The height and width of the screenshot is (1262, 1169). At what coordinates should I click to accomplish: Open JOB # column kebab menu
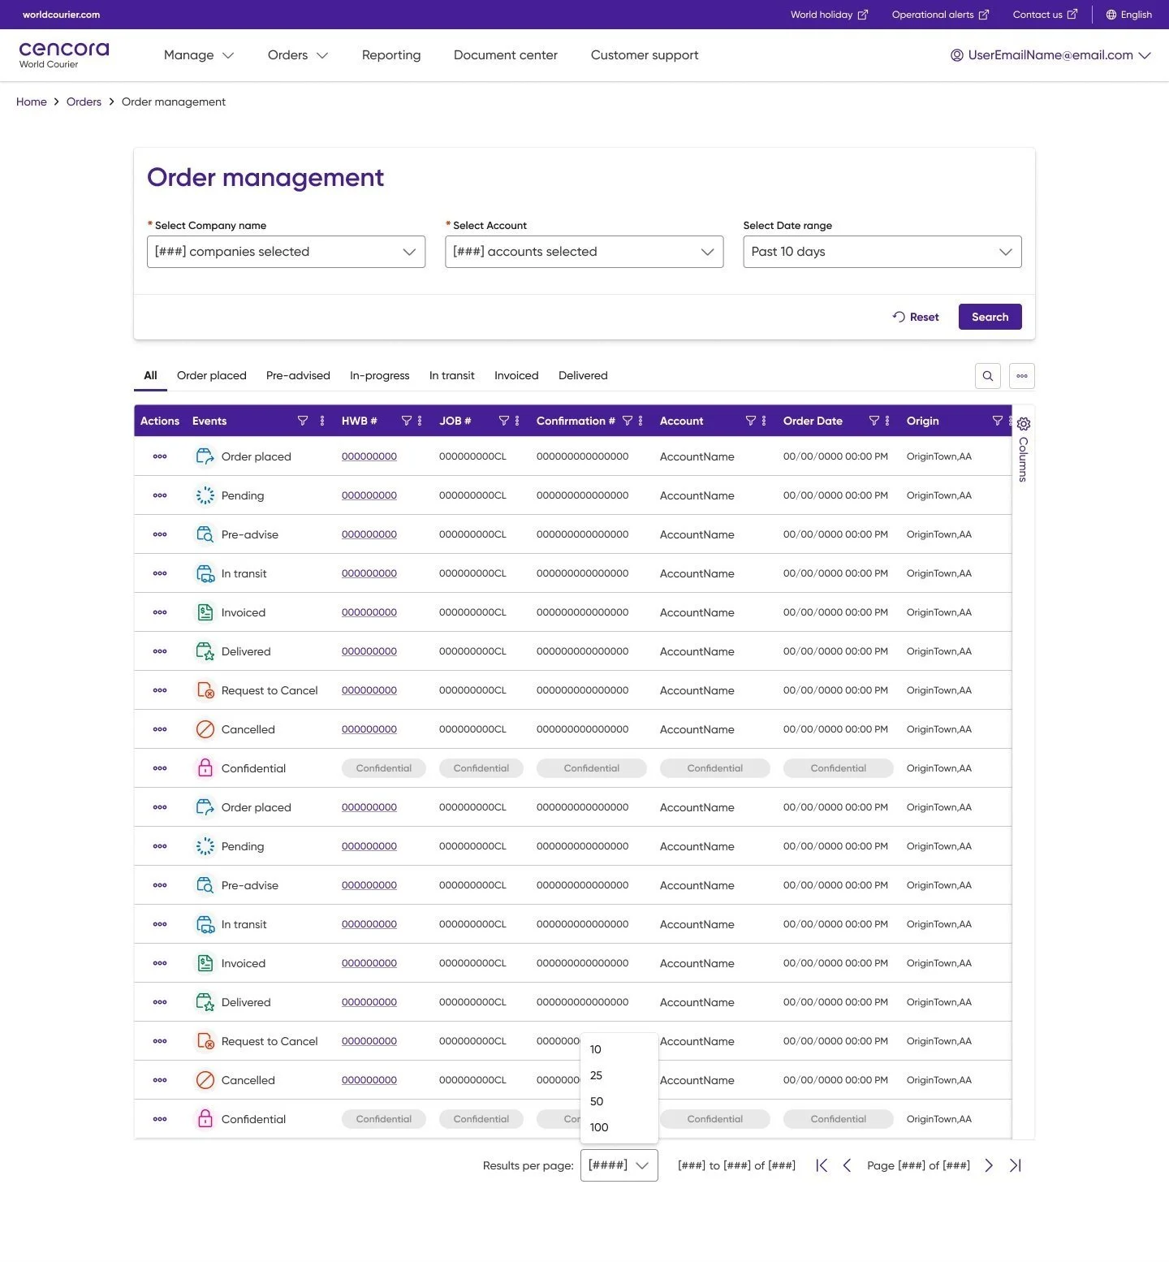click(x=517, y=421)
